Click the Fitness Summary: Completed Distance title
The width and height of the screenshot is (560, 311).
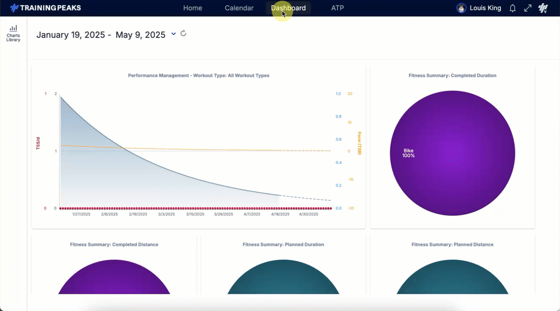point(114,245)
